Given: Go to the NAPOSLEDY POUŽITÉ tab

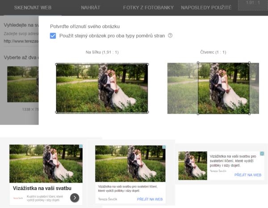Looking at the screenshot, I should click(206, 8).
